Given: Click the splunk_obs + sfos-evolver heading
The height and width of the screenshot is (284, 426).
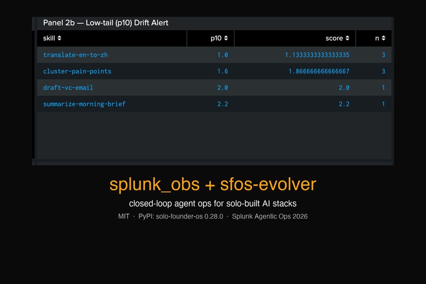Looking at the screenshot, I should (x=212, y=185).
